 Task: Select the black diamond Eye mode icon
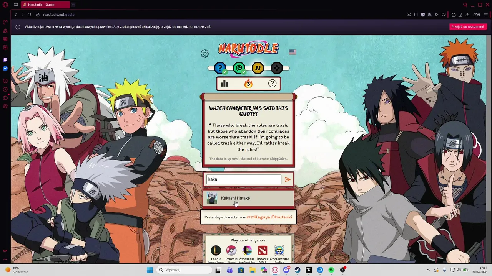pyautogui.click(x=276, y=69)
